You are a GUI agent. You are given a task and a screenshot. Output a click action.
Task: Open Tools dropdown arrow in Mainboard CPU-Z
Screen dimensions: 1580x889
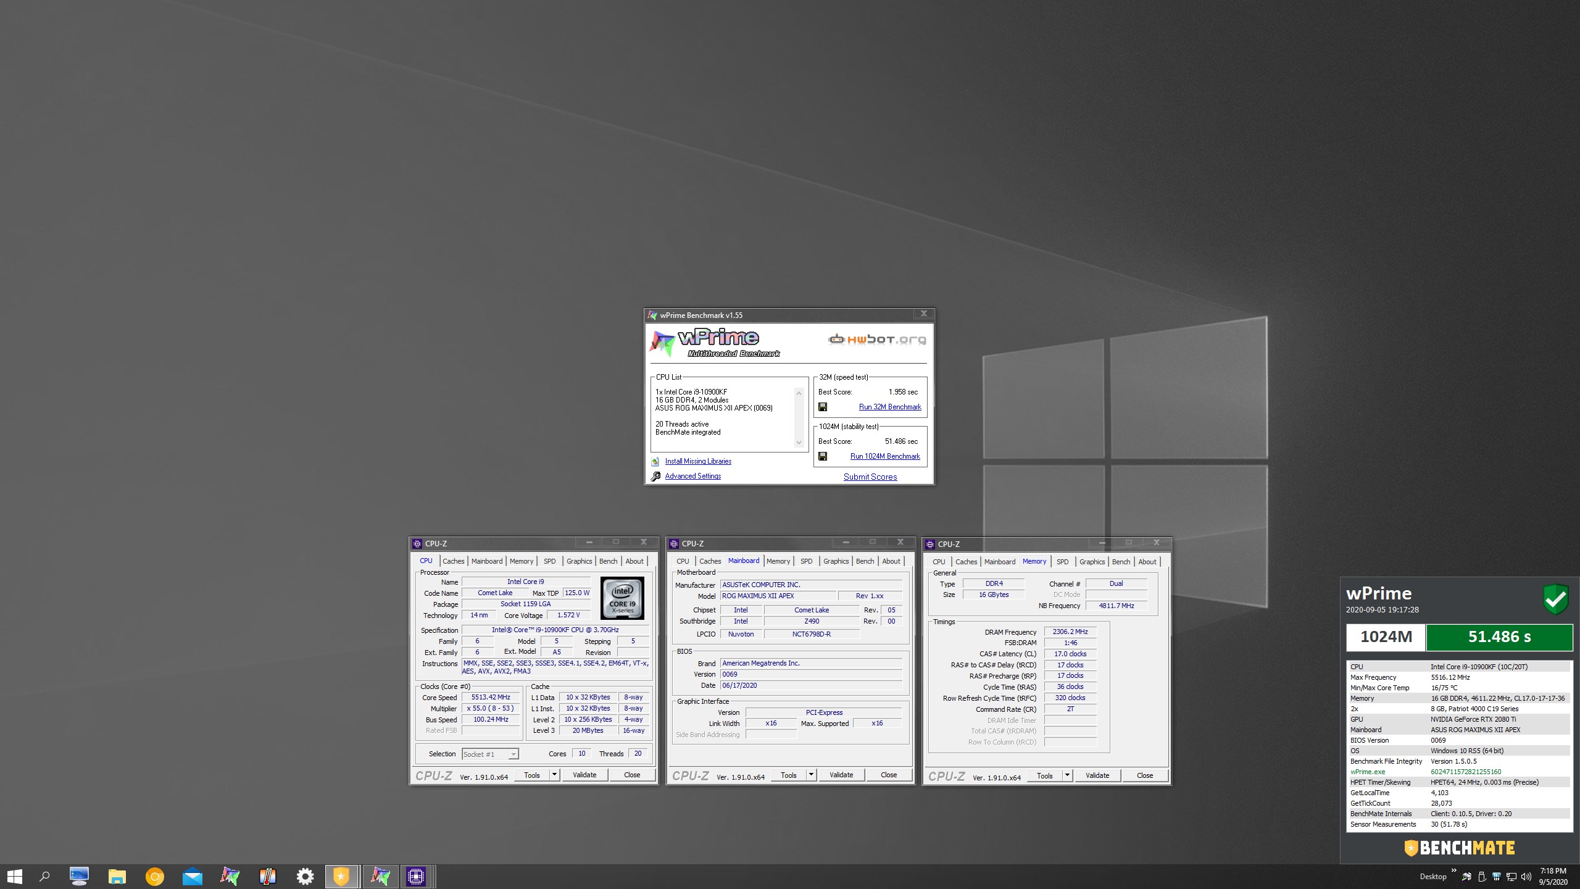coord(811,775)
